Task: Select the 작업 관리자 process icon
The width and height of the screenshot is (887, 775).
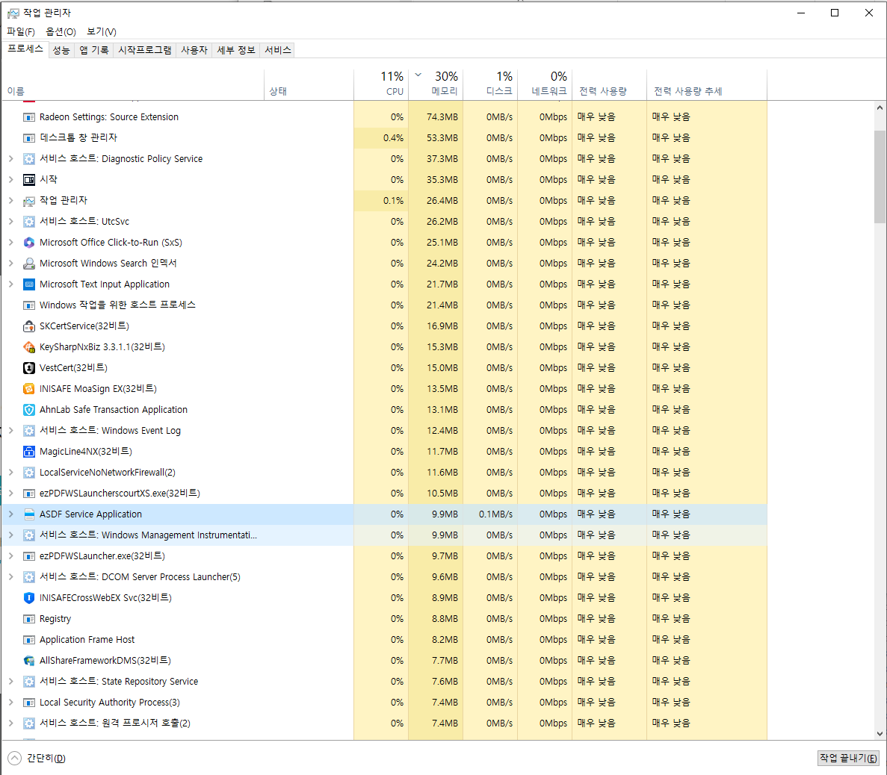Action: (x=28, y=200)
